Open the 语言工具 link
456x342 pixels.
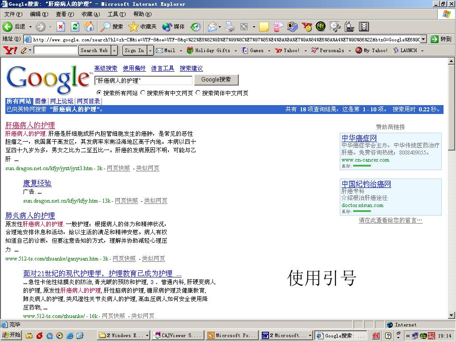coord(163,68)
